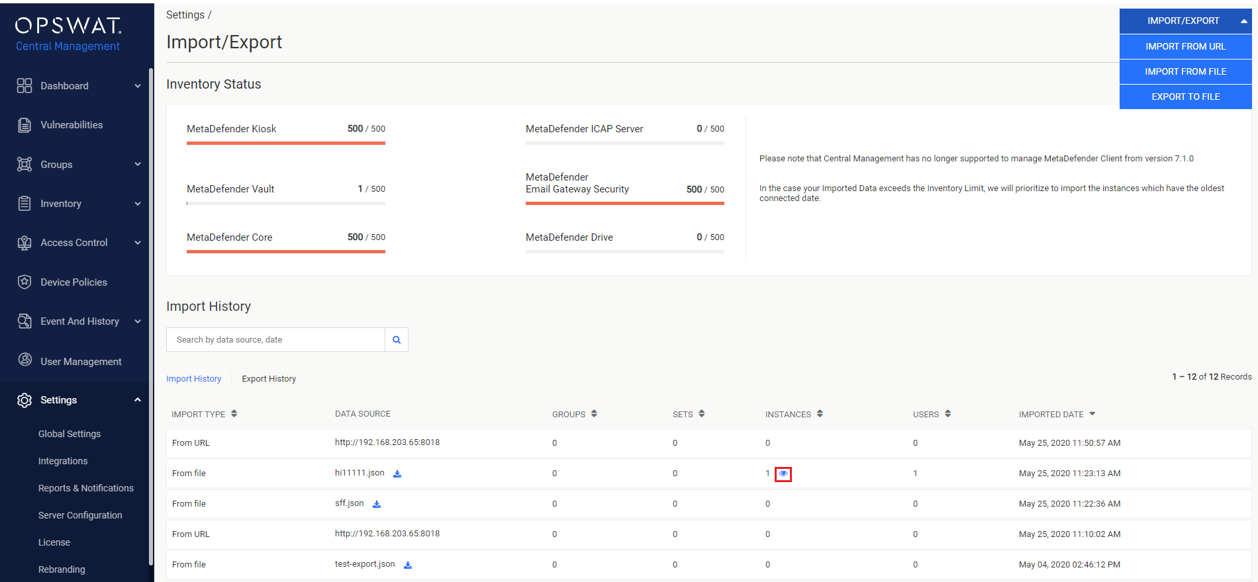
Task: Click MetaDefender Core progress bar
Action: 286,251
